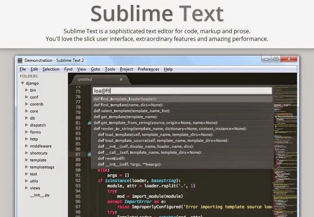Expand the dispatch folder arrow
314x217 pixels.
tap(27, 125)
